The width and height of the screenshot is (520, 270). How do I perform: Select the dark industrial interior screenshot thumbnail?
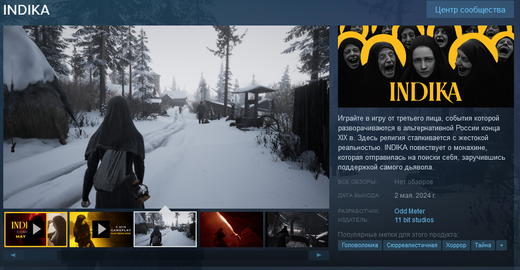(x=297, y=229)
